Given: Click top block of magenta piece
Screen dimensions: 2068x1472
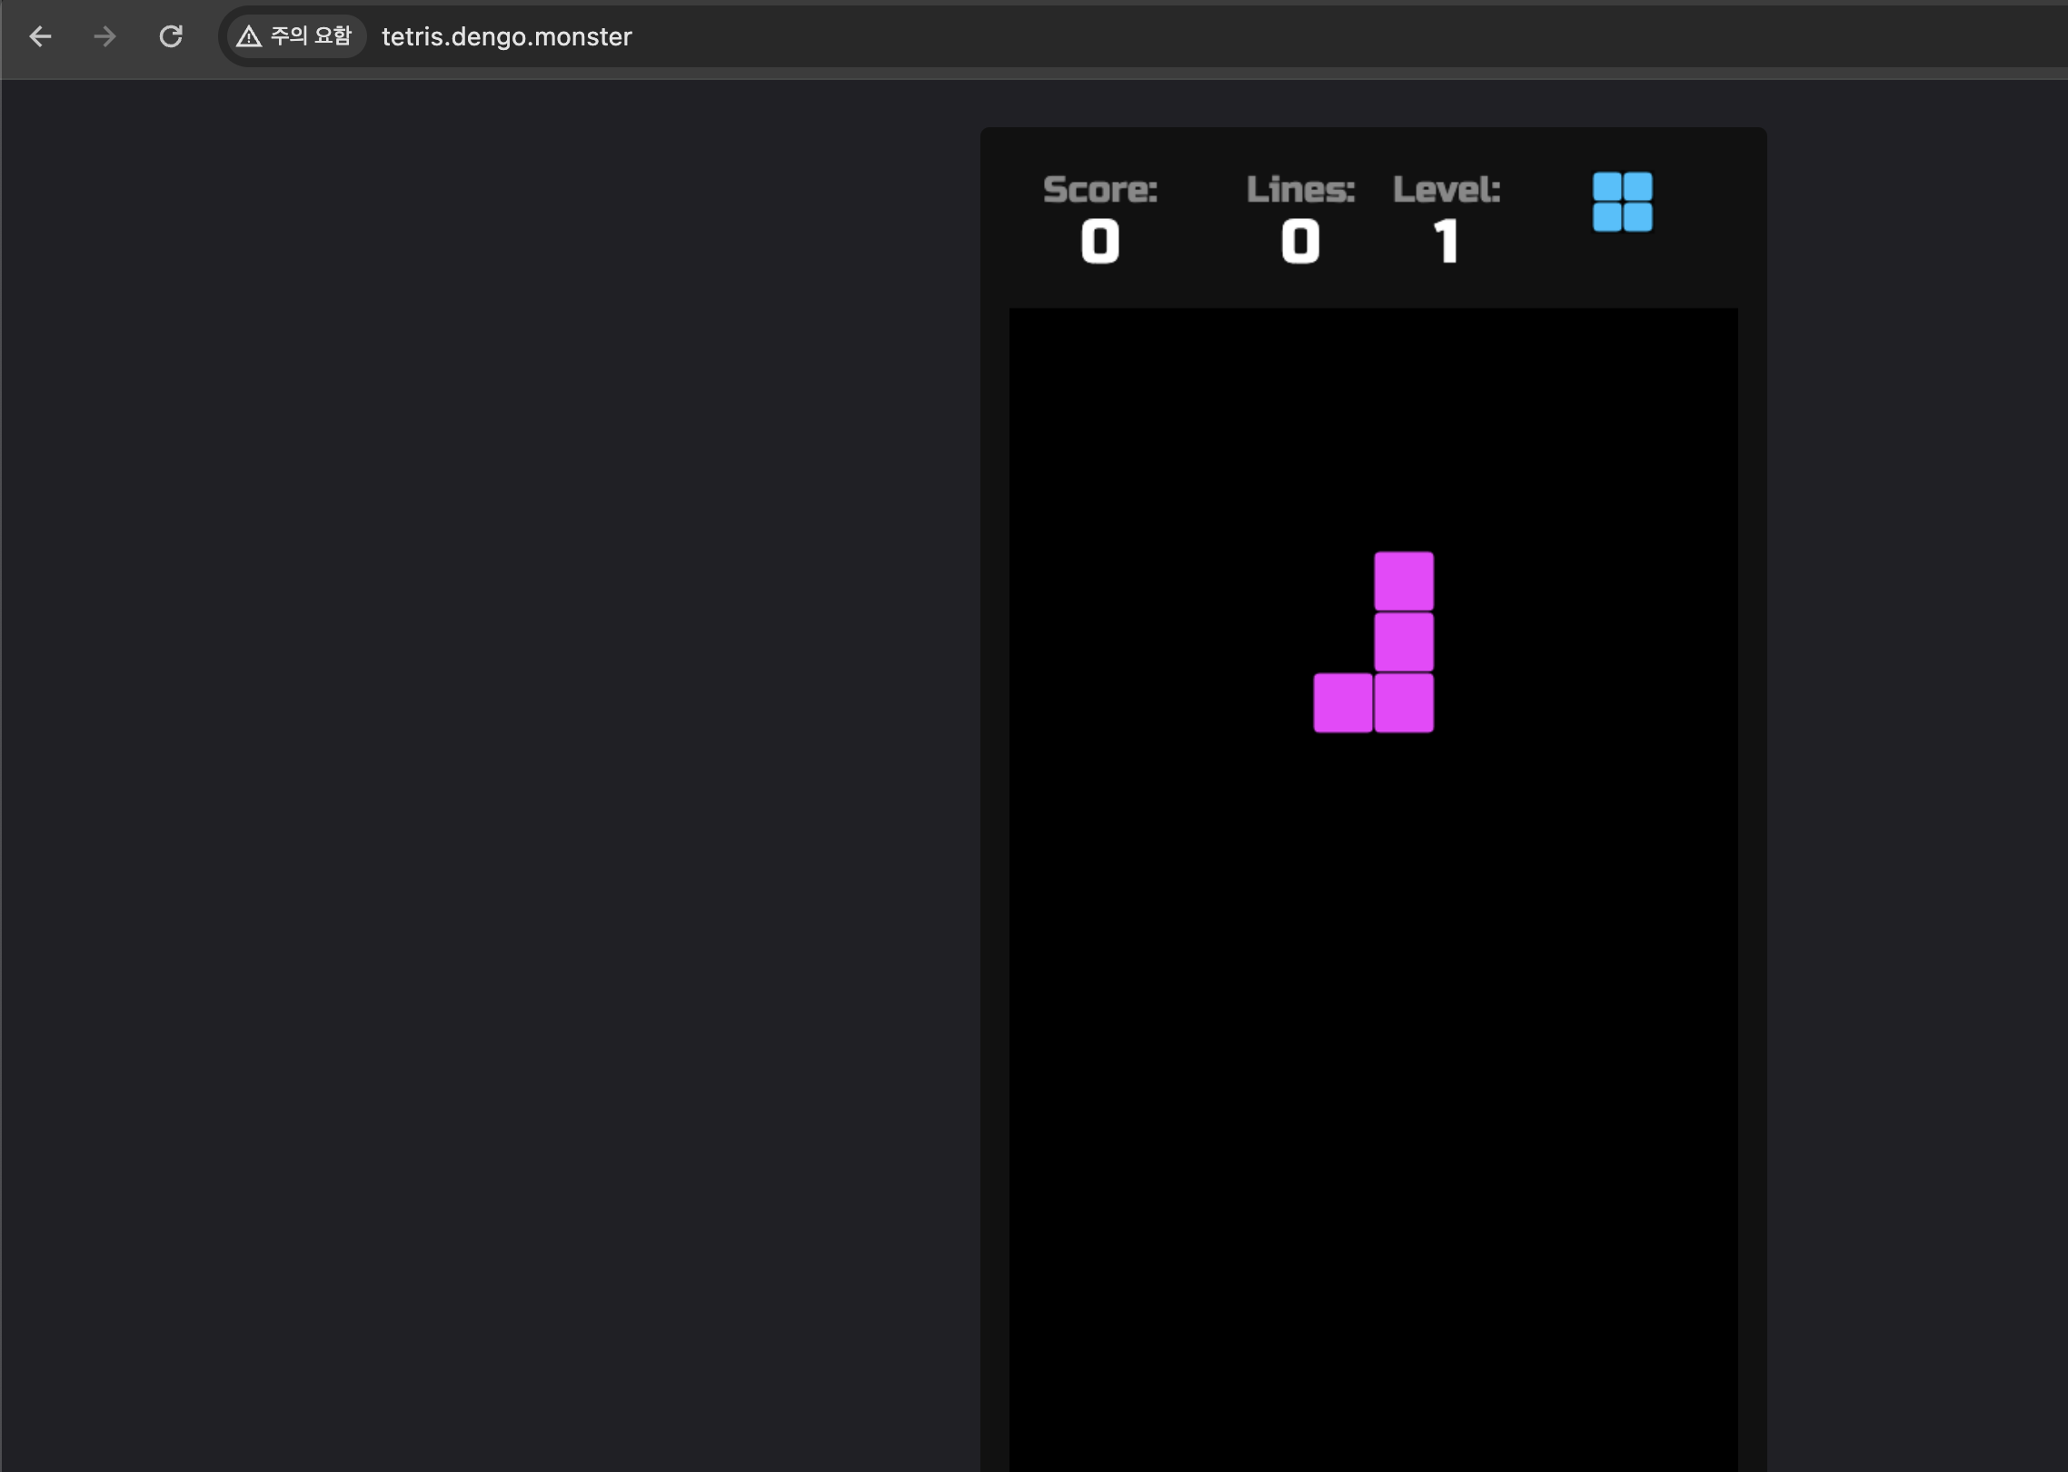Looking at the screenshot, I should [1404, 581].
